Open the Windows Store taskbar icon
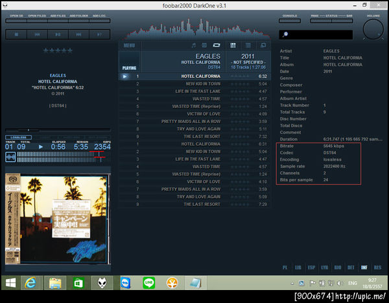 coord(78,283)
